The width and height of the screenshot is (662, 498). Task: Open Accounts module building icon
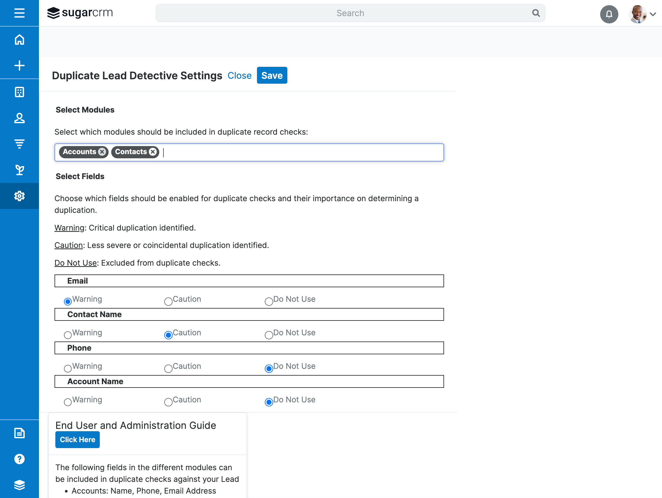point(19,92)
